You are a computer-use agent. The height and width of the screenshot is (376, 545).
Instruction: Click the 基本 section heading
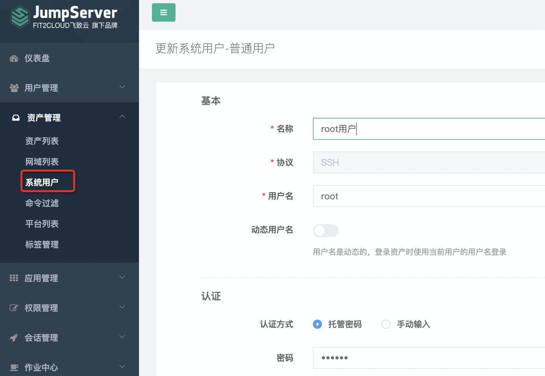[211, 101]
